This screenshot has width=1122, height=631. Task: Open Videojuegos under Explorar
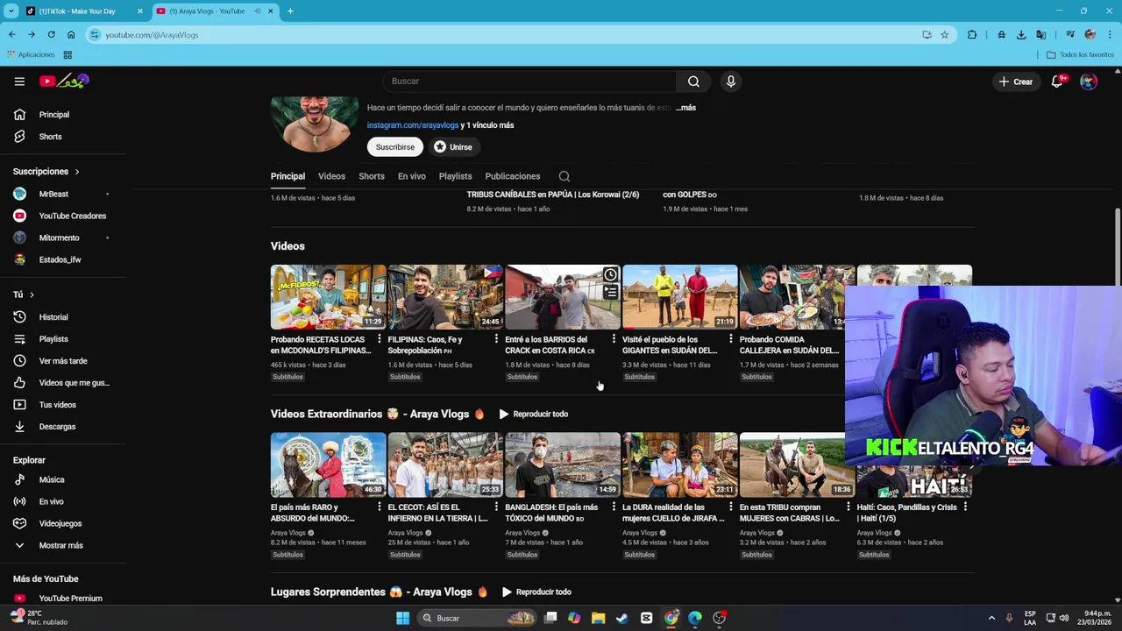click(60, 524)
